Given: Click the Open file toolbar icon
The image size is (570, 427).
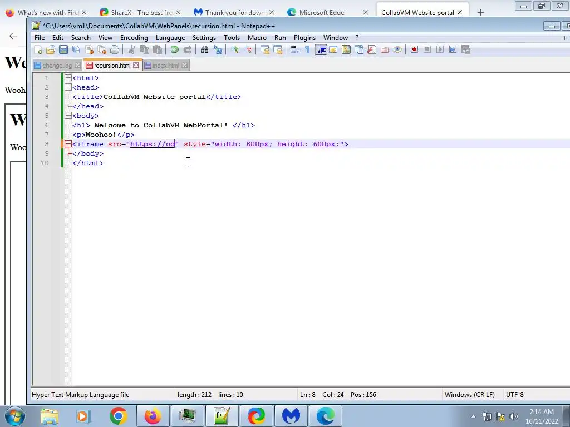Looking at the screenshot, I should pos(51,49).
